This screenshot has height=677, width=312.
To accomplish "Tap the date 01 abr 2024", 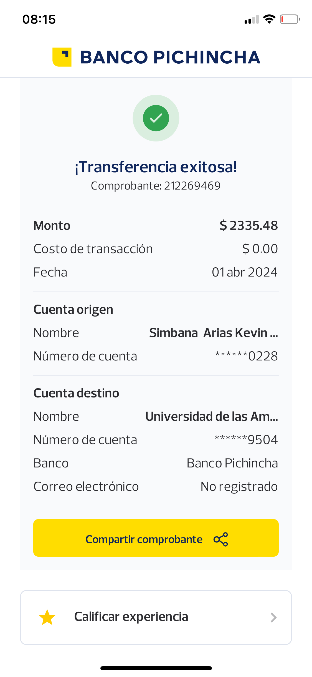I will (x=245, y=272).
